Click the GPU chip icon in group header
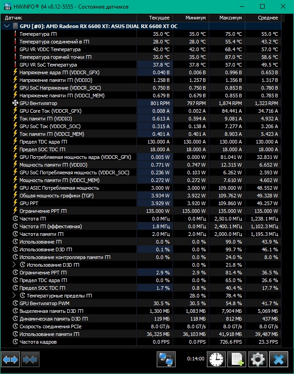 click(x=15, y=26)
